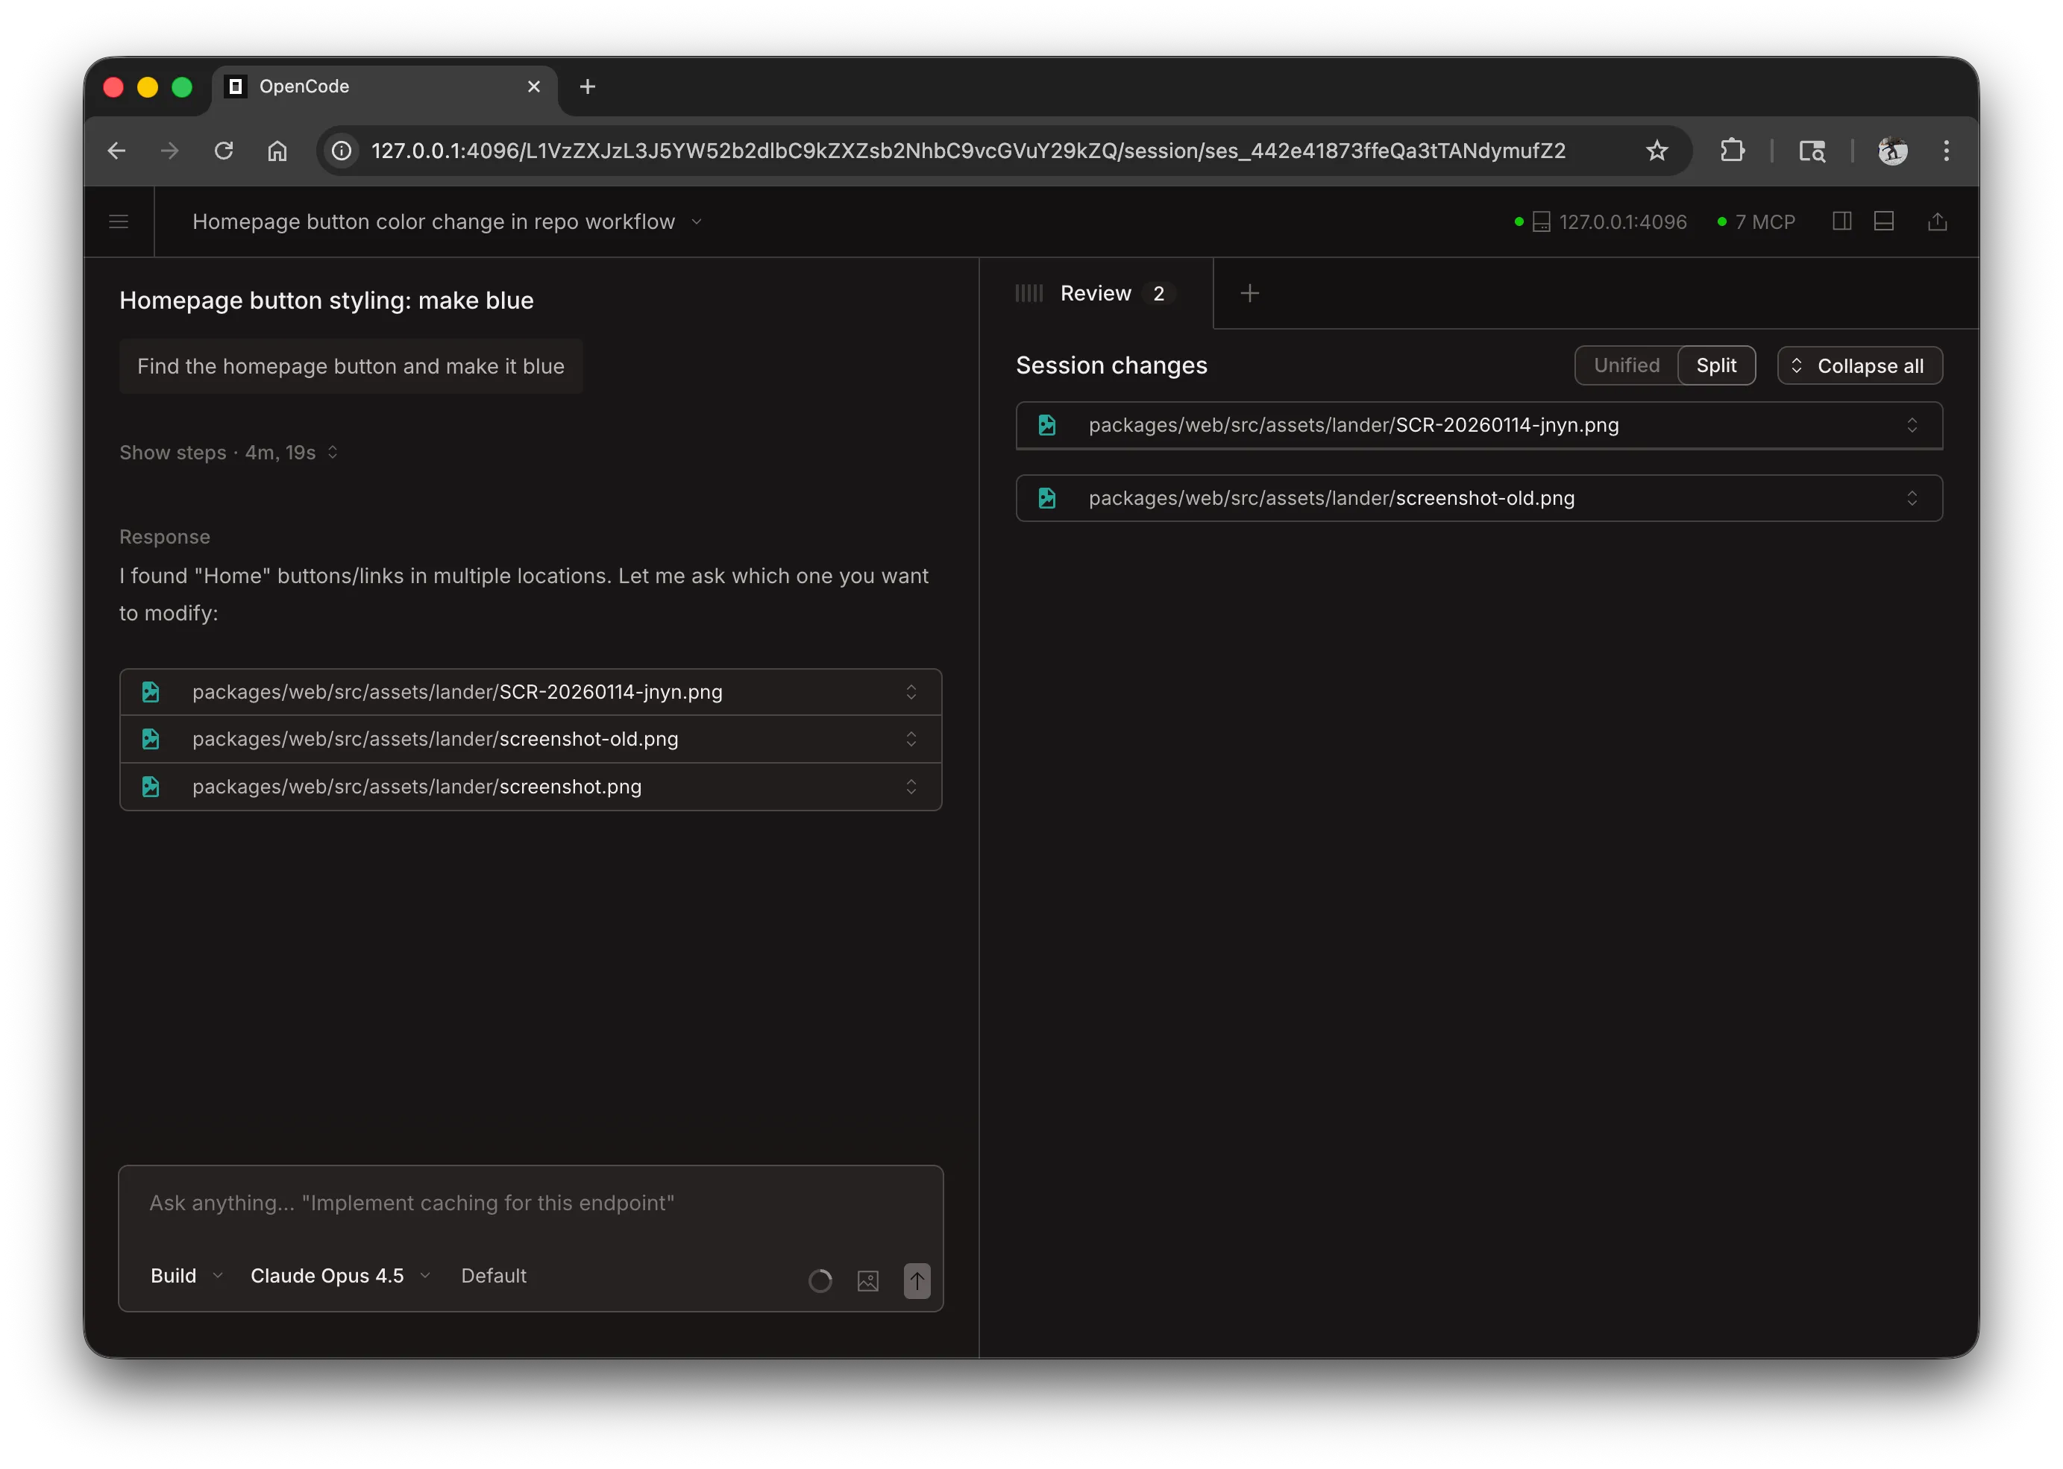Click the context usage progress ring

click(820, 1281)
